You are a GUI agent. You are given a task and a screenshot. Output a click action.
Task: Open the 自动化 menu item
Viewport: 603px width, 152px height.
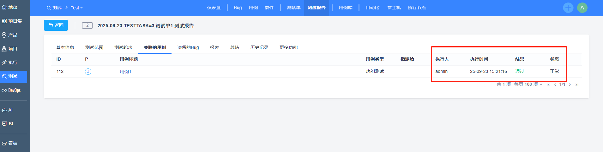coord(373,8)
